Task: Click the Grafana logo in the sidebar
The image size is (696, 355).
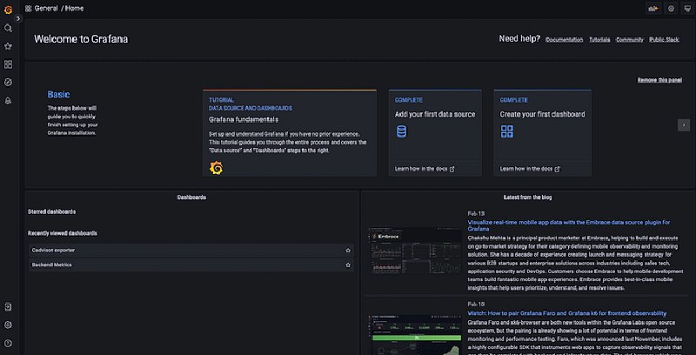Action: click(x=8, y=10)
